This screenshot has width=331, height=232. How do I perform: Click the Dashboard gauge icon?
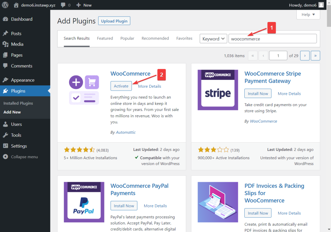tap(5, 19)
